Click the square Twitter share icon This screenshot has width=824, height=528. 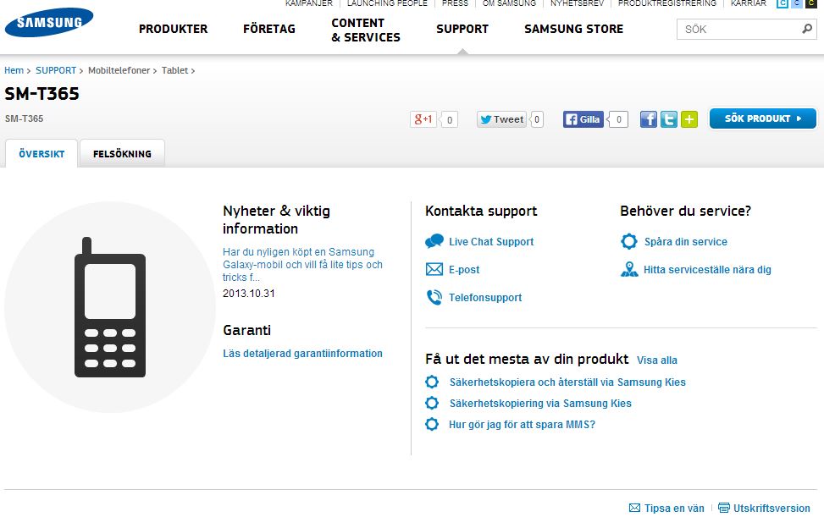coord(669,119)
